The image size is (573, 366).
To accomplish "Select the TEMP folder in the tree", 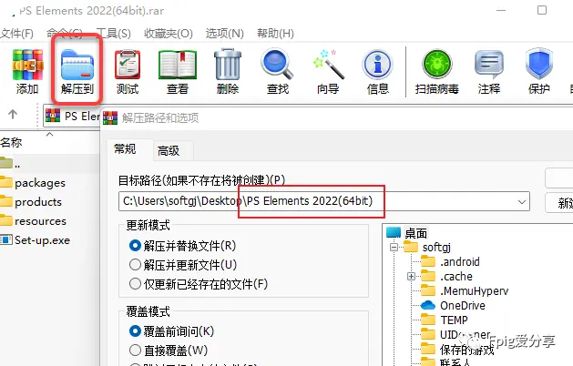I will pos(444,320).
